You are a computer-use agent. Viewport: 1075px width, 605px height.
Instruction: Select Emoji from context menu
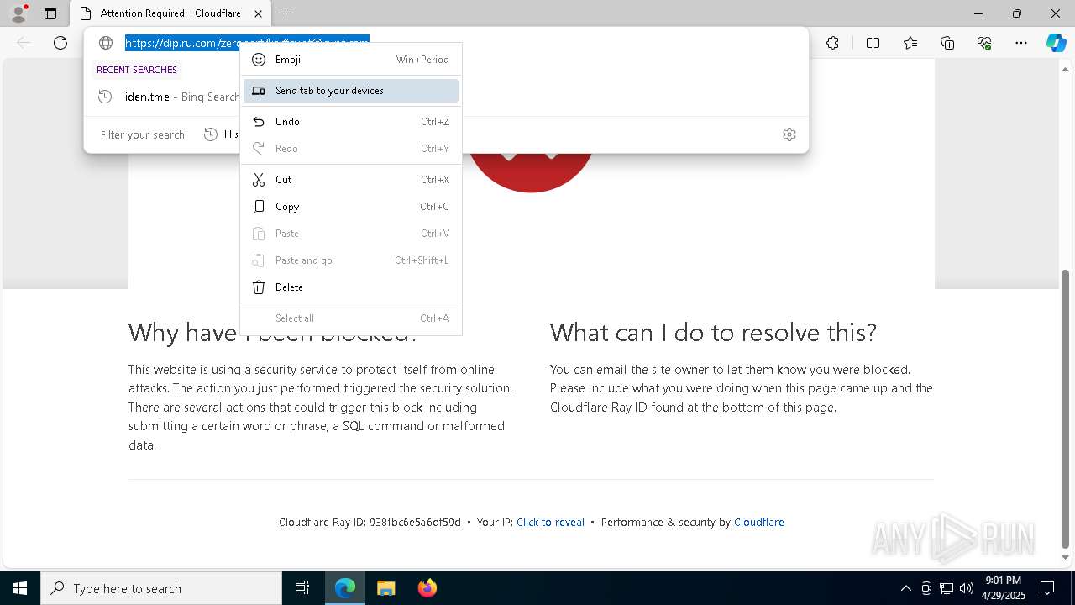(351, 60)
